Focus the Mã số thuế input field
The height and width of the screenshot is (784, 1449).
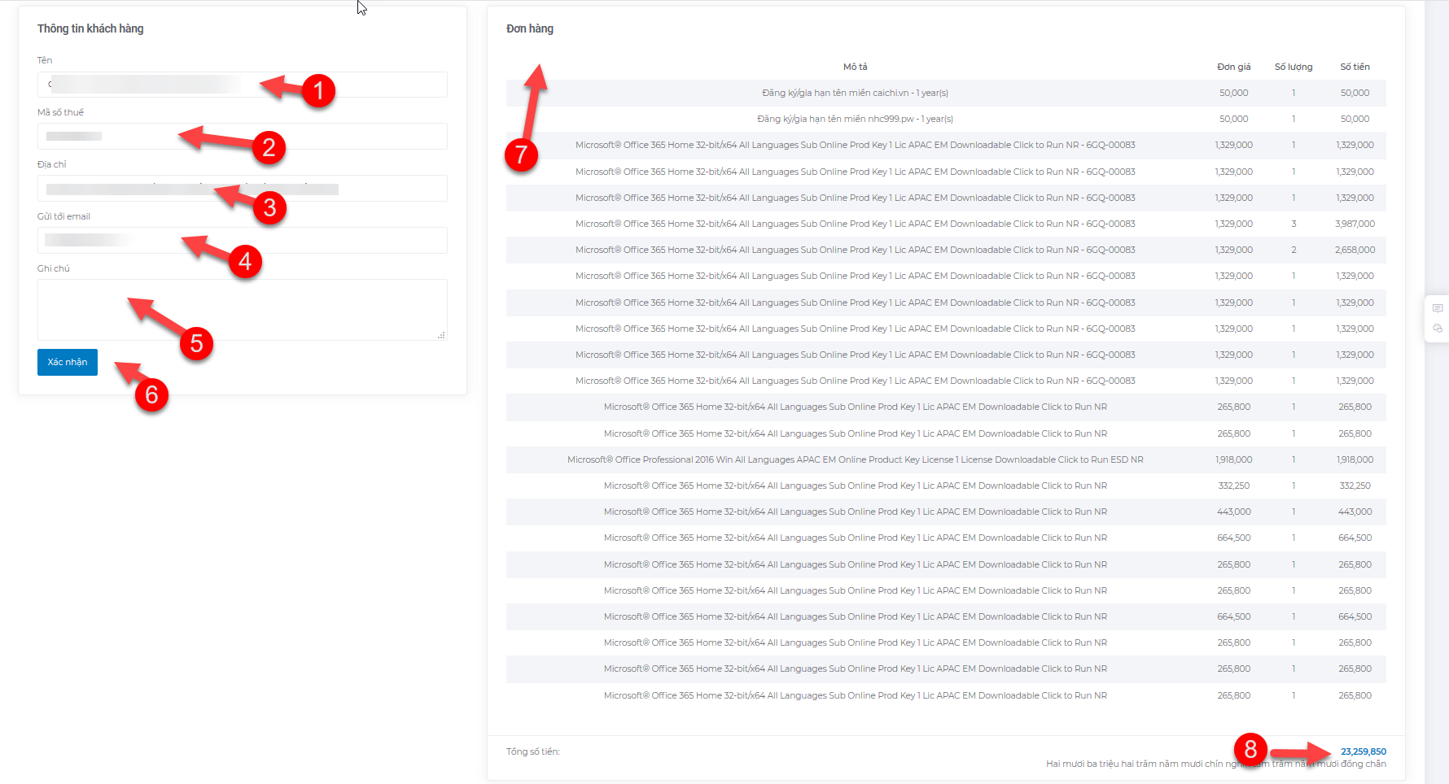243,136
